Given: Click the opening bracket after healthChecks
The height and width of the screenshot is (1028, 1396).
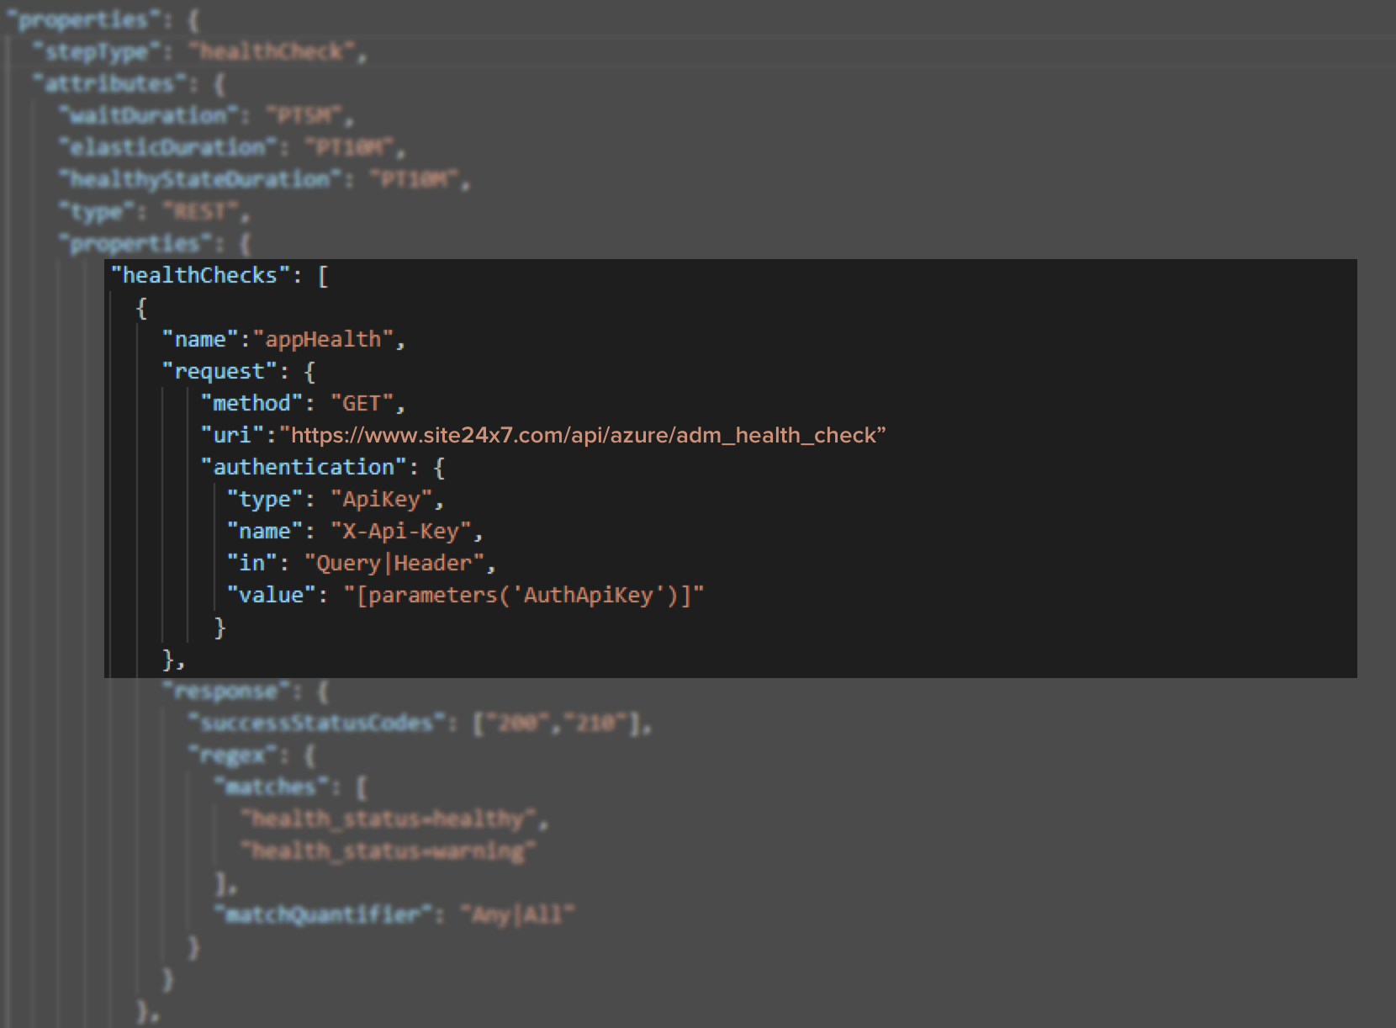Looking at the screenshot, I should click(323, 276).
